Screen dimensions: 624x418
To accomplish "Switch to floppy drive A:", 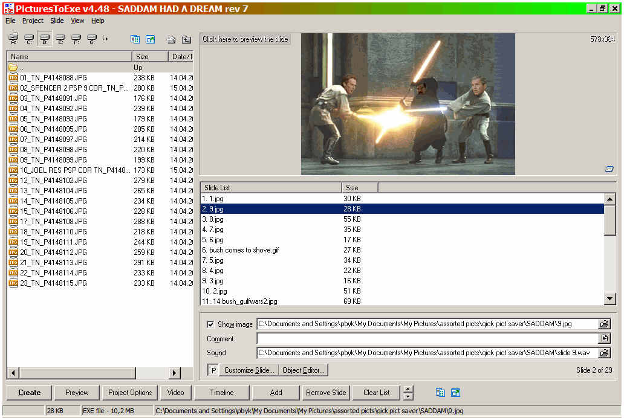I will click(13, 39).
